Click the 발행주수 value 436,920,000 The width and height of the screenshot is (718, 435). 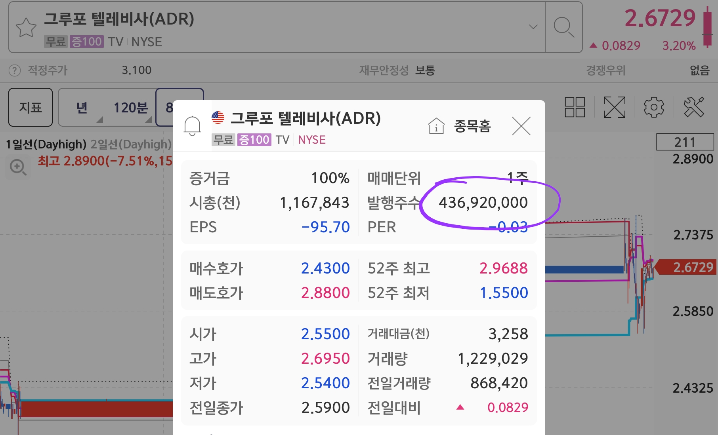[483, 203]
